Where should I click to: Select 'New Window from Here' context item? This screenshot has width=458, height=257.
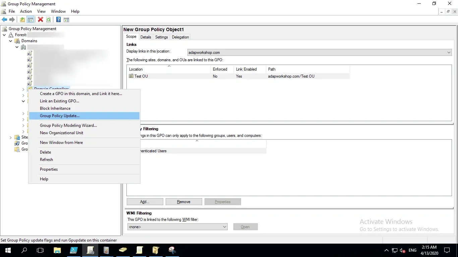coord(84,143)
